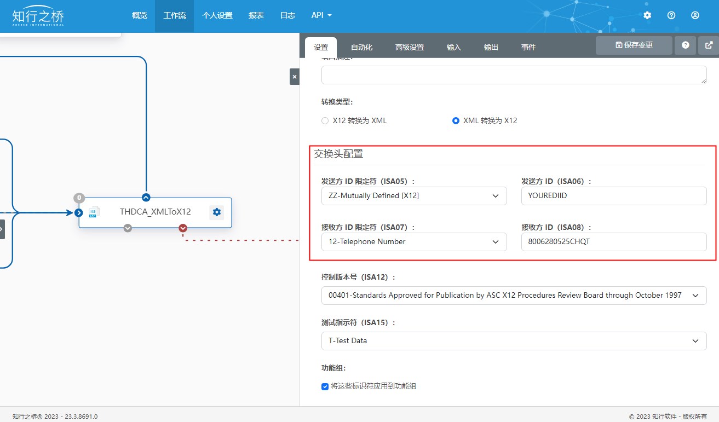Screen dimensions: 719x422
Task: Click the panel help icon beside save button
Action: click(x=685, y=45)
